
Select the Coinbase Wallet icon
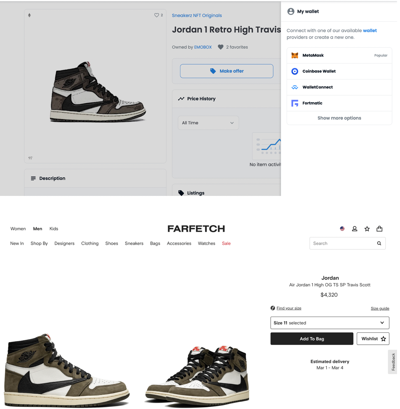click(x=295, y=71)
